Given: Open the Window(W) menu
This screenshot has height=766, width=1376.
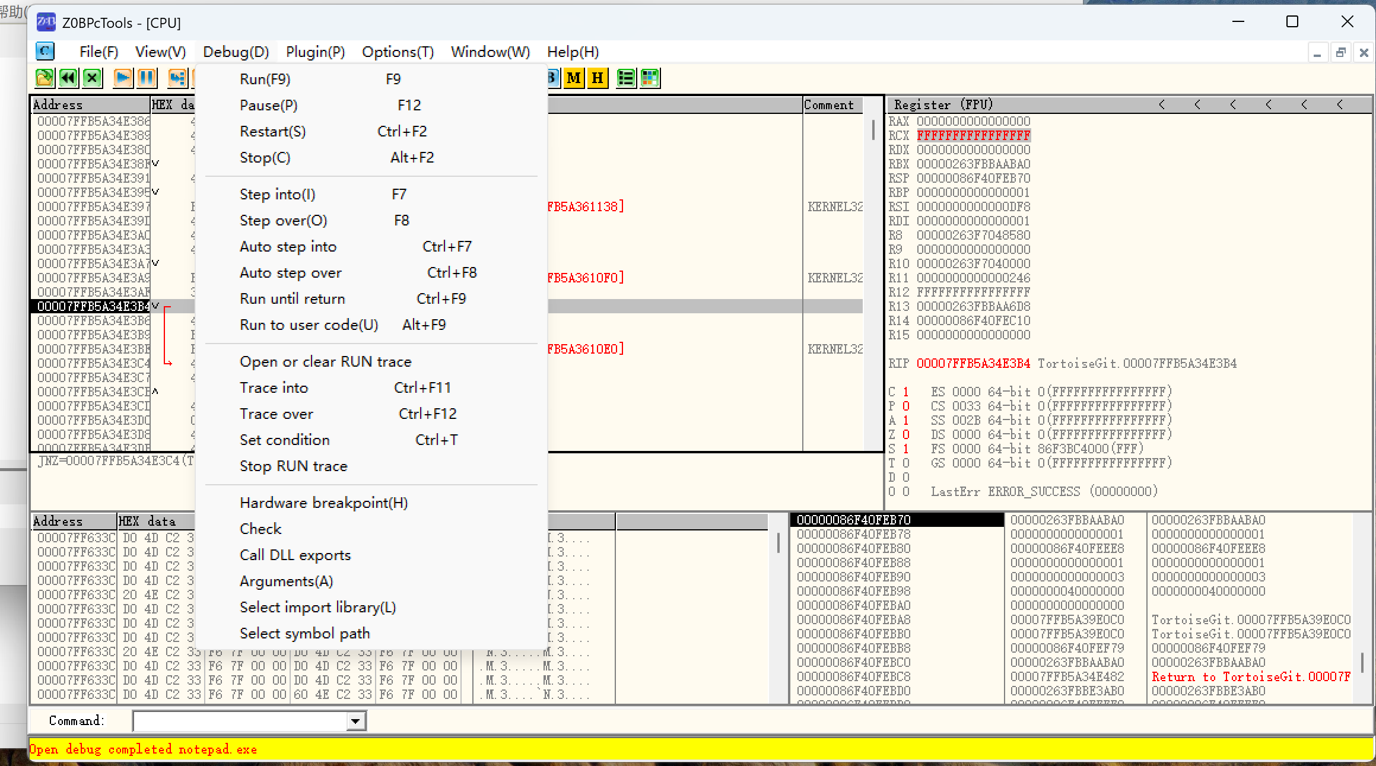Looking at the screenshot, I should [490, 52].
